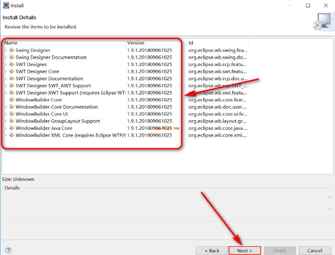Image resolution: width=335 pixels, height=255 pixels.
Task: Click the id 'org.eclipse.wb.swing.fea...'
Action: [218, 50]
